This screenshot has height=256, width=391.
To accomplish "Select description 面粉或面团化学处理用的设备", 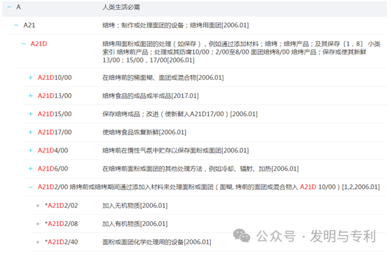I will pos(157,242).
